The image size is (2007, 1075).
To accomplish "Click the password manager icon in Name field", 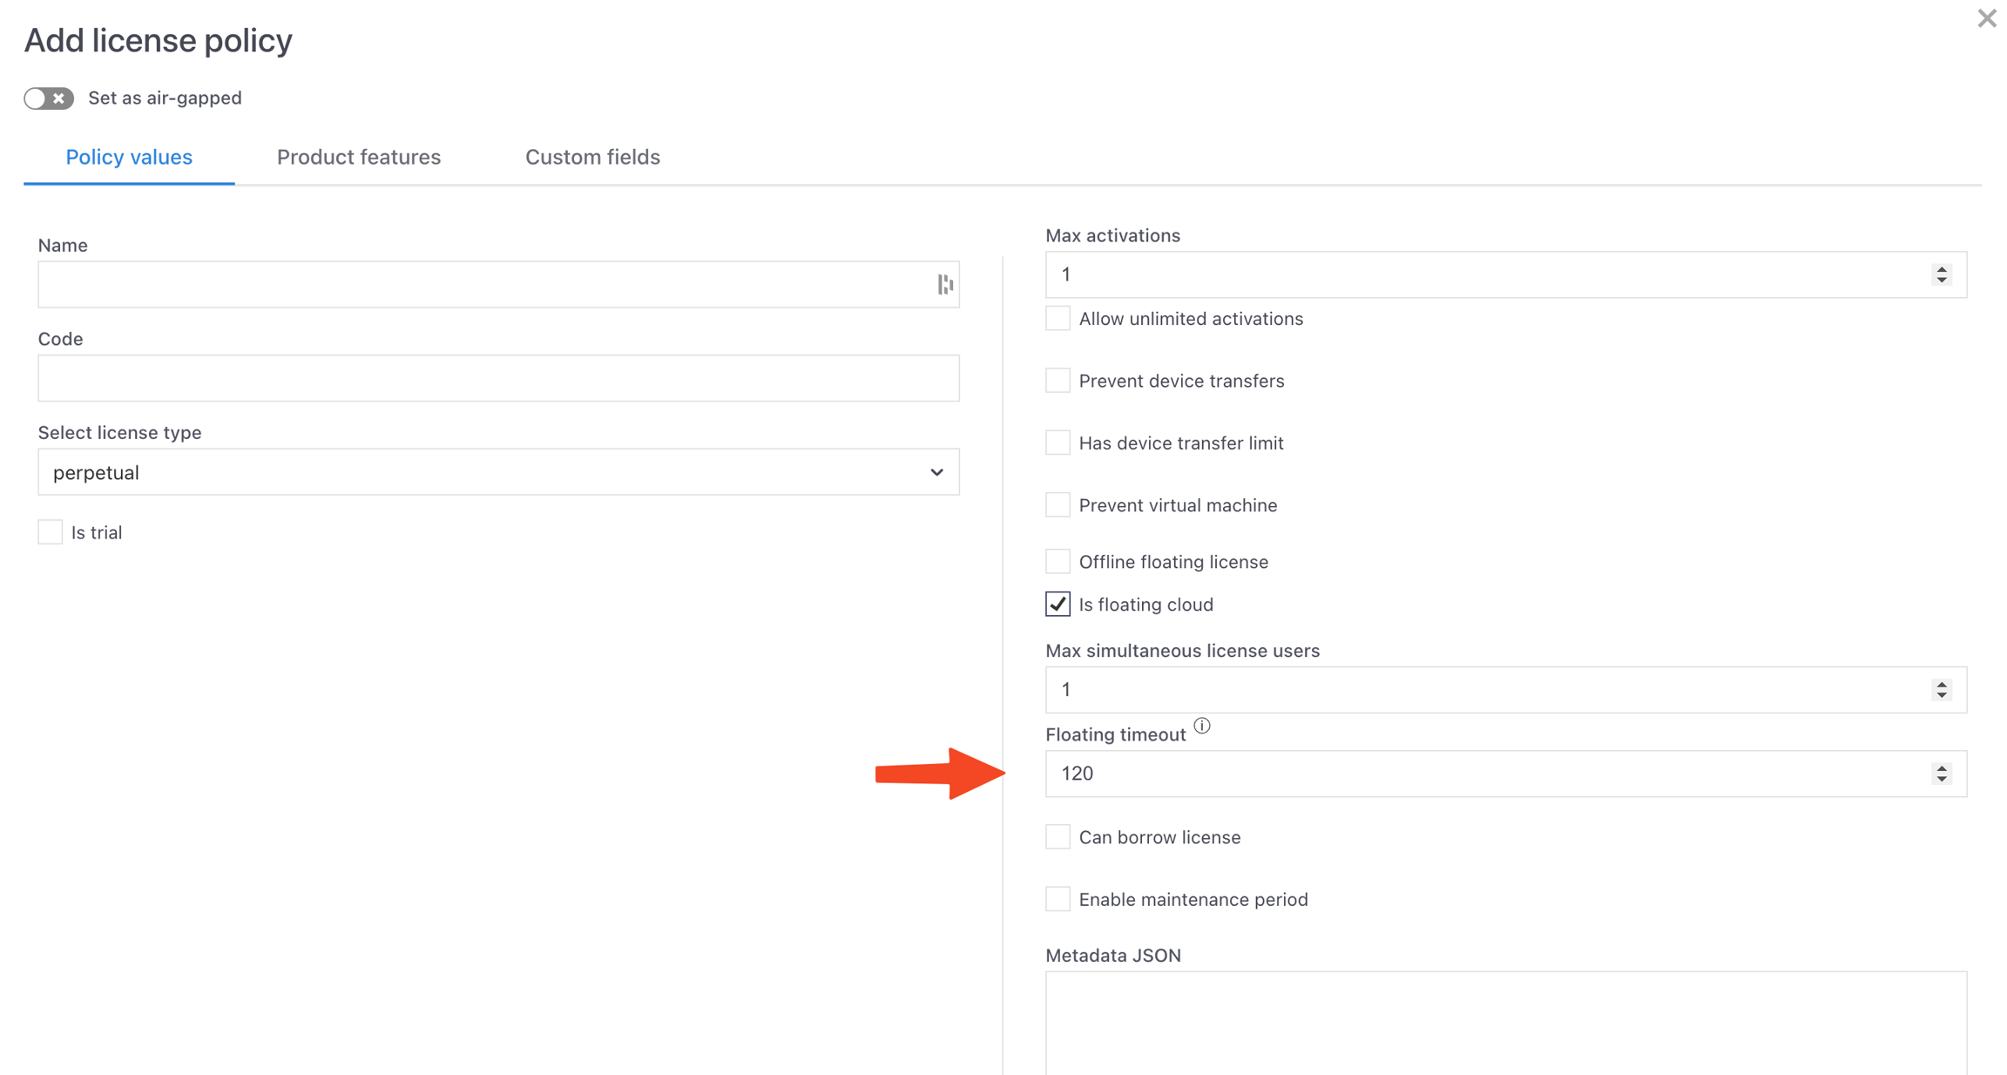I will pos(945,284).
